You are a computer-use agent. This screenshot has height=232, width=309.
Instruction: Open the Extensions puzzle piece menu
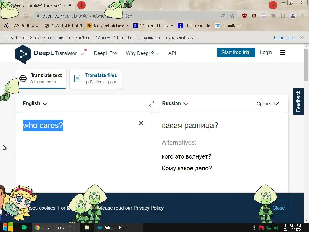[273, 16]
